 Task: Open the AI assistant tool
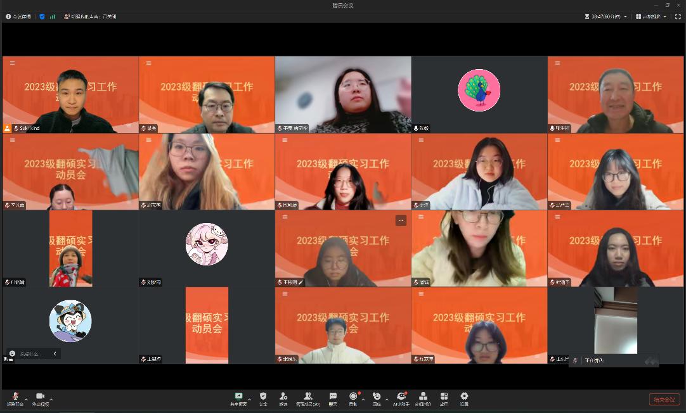tap(401, 397)
